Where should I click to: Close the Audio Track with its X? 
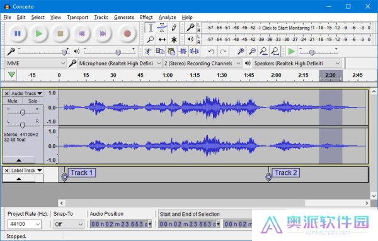pos(7,93)
